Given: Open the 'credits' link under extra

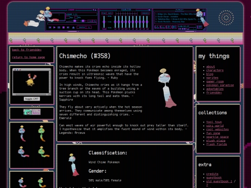Looking at the screenshot, I should coord(212,174).
